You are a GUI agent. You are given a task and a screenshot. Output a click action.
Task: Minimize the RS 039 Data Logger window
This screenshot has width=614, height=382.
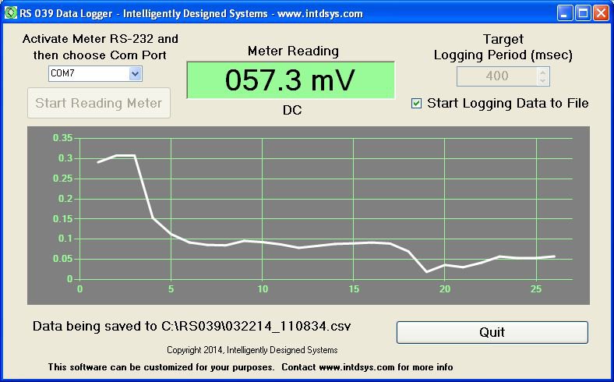click(x=565, y=13)
